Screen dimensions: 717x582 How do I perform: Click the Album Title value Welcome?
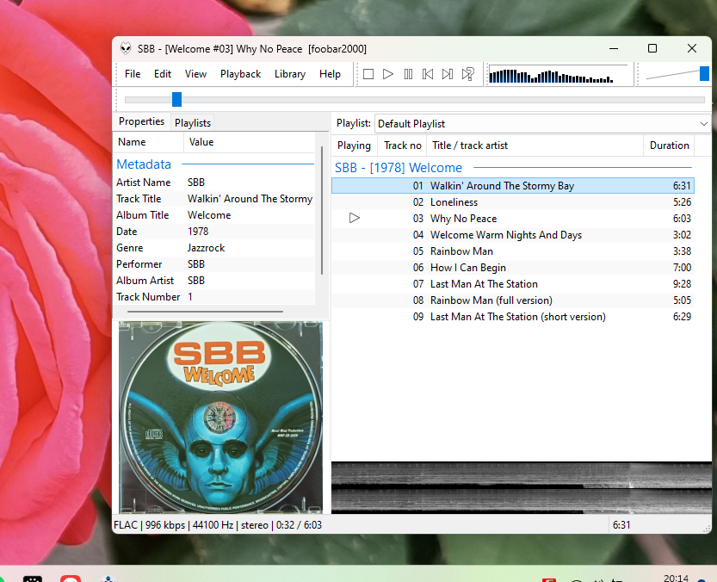[209, 215]
